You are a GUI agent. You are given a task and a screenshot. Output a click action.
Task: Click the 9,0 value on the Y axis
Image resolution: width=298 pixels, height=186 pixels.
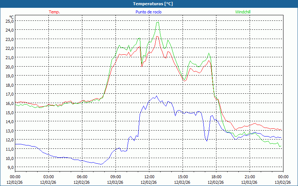(x=10, y=167)
